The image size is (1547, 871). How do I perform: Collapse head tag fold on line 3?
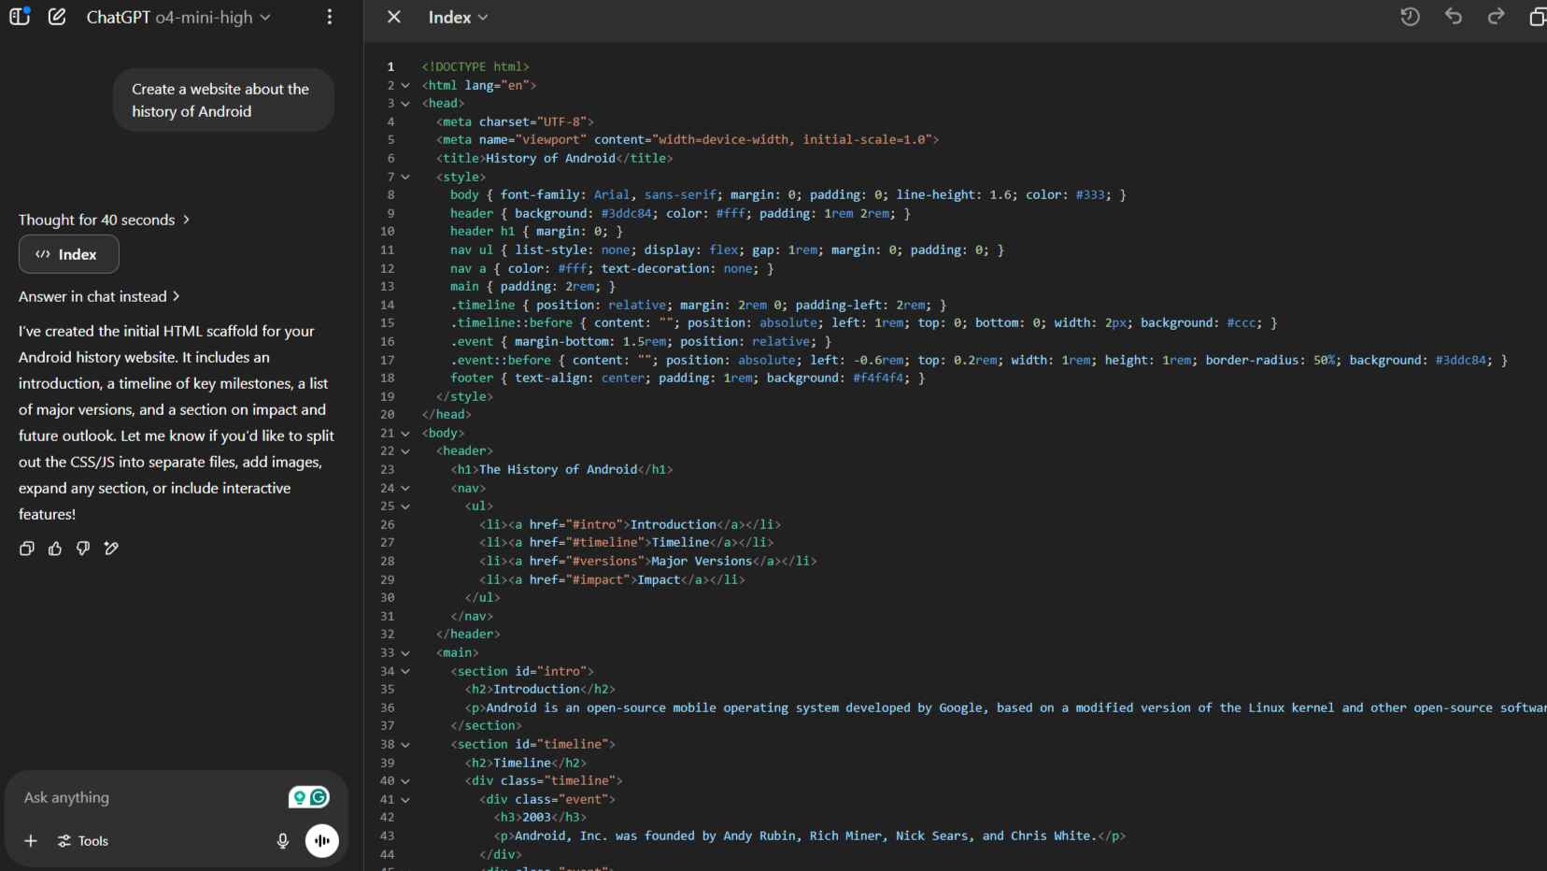[x=405, y=104]
